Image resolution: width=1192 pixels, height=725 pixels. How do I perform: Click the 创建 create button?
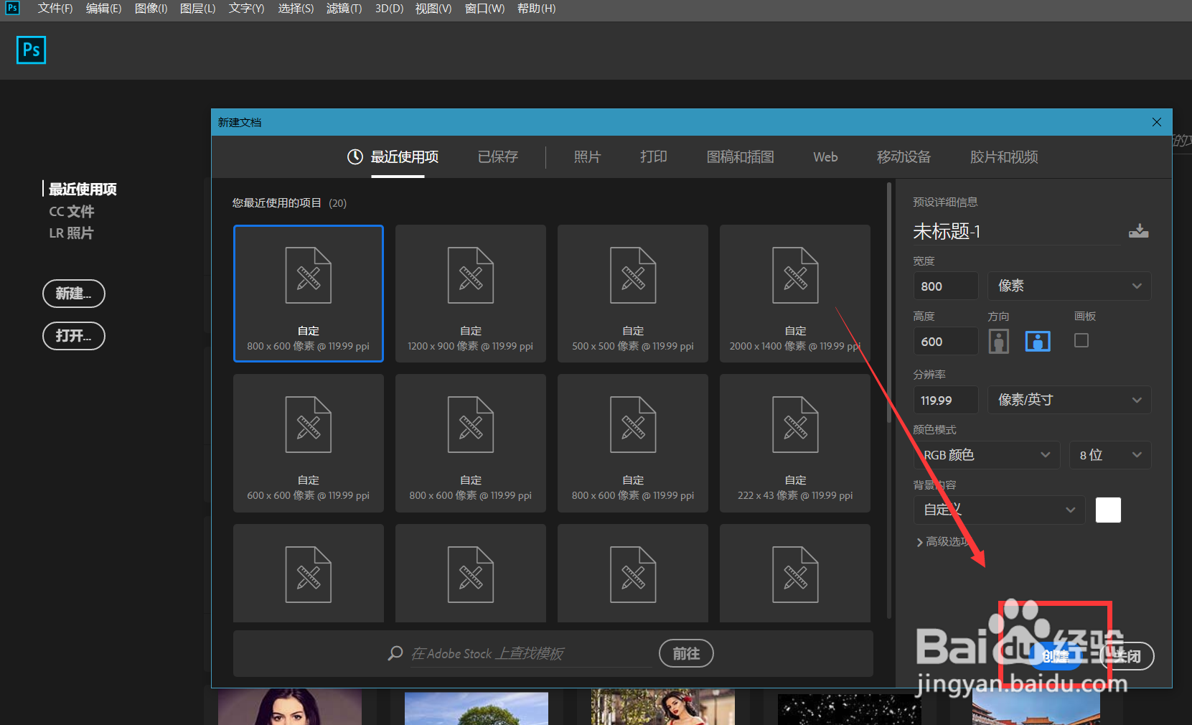(1055, 656)
